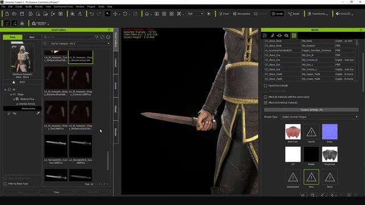Image resolution: width=365 pixels, height=205 pixels.
Task: Switch to the Item tab in Smart Gallery
Action: [x=32, y=37]
